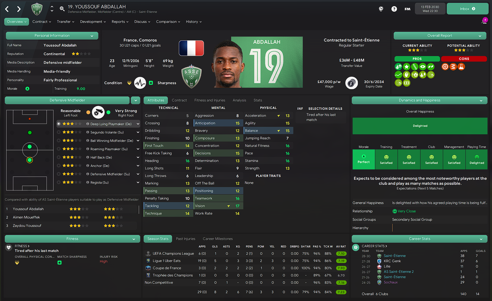Viewport: 492px width, 301px height.
Task: Click the French flag icon
Action: [x=191, y=48]
